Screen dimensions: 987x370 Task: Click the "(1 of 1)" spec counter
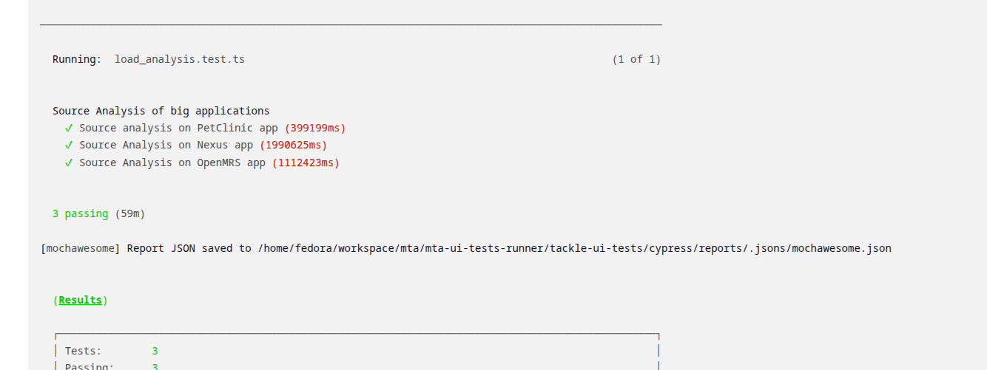click(x=636, y=59)
